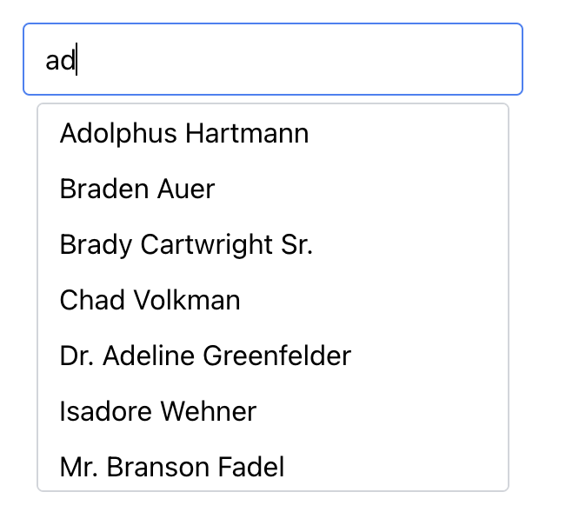Viewport: 579px width, 532px height.
Task: Select the name with the 'Dr.' title
Action: click(205, 356)
